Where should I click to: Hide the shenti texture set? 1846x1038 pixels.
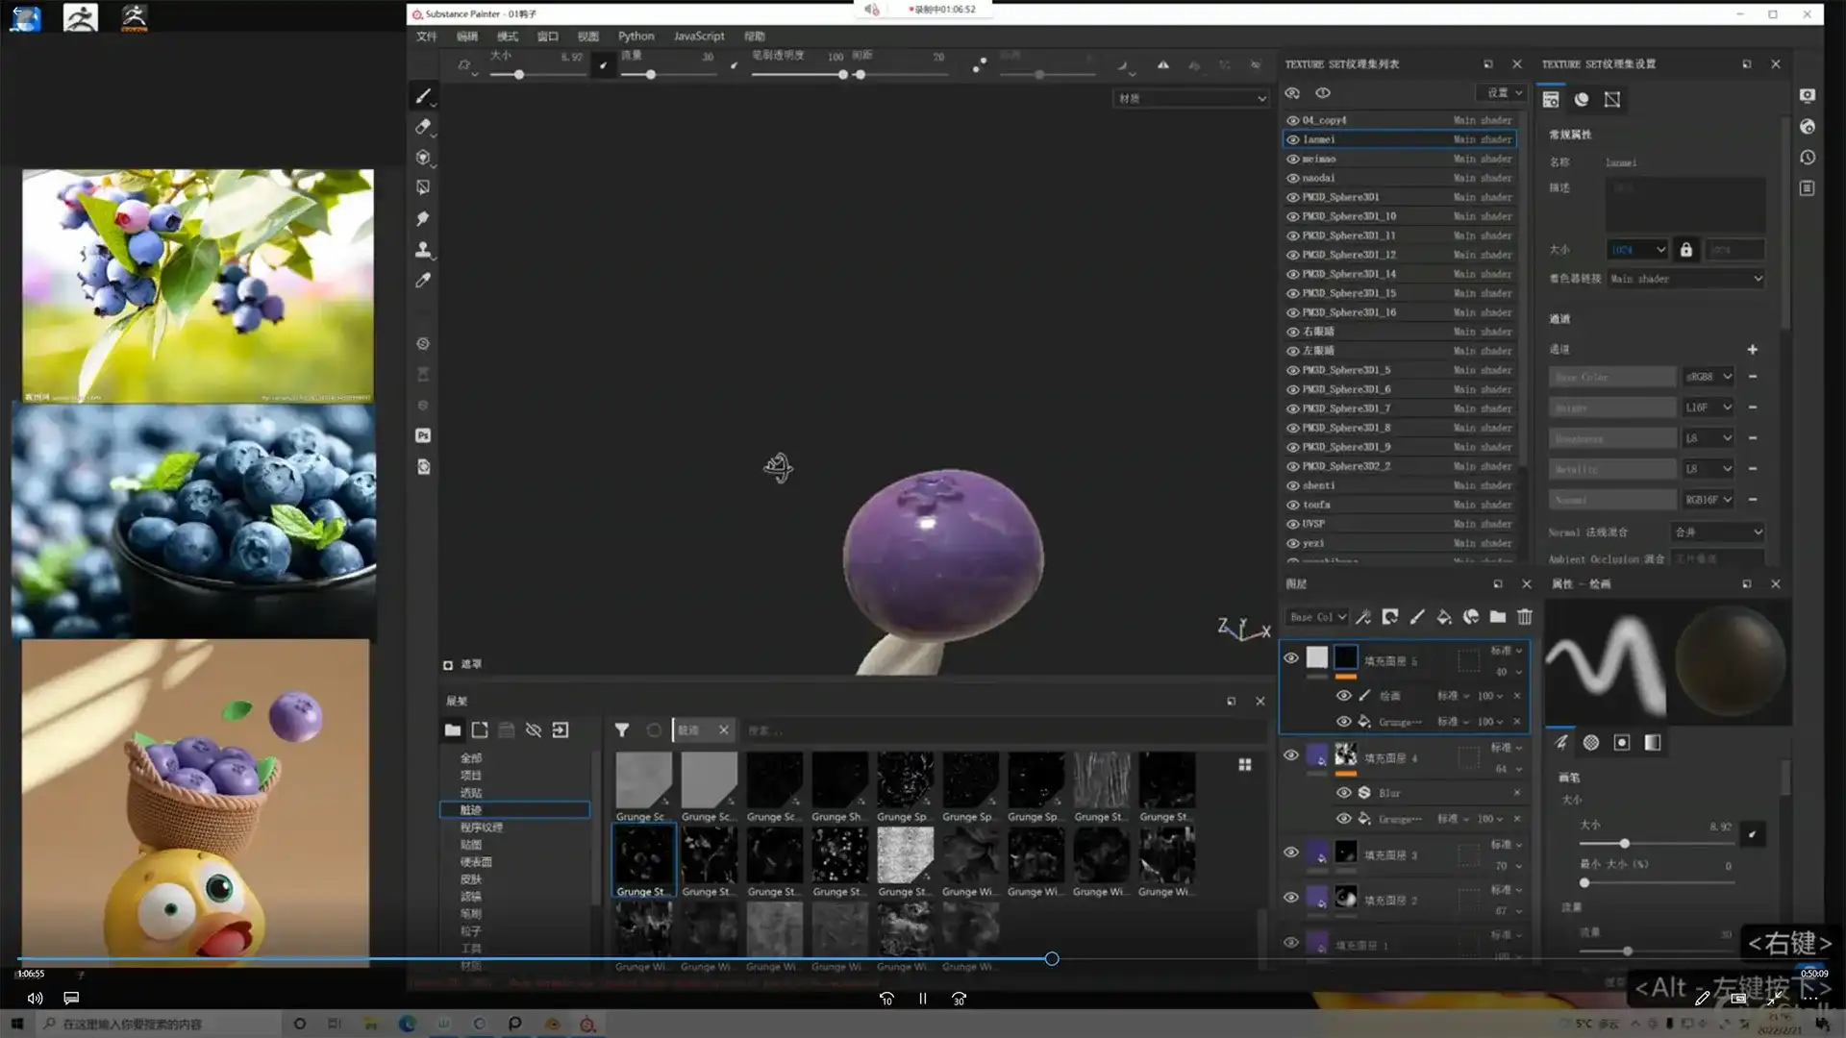(1293, 485)
